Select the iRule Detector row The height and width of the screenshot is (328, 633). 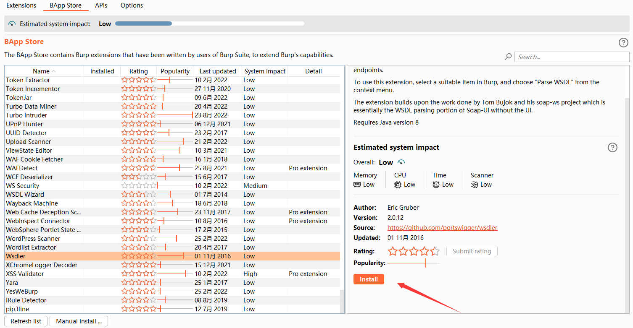tap(172, 300)
